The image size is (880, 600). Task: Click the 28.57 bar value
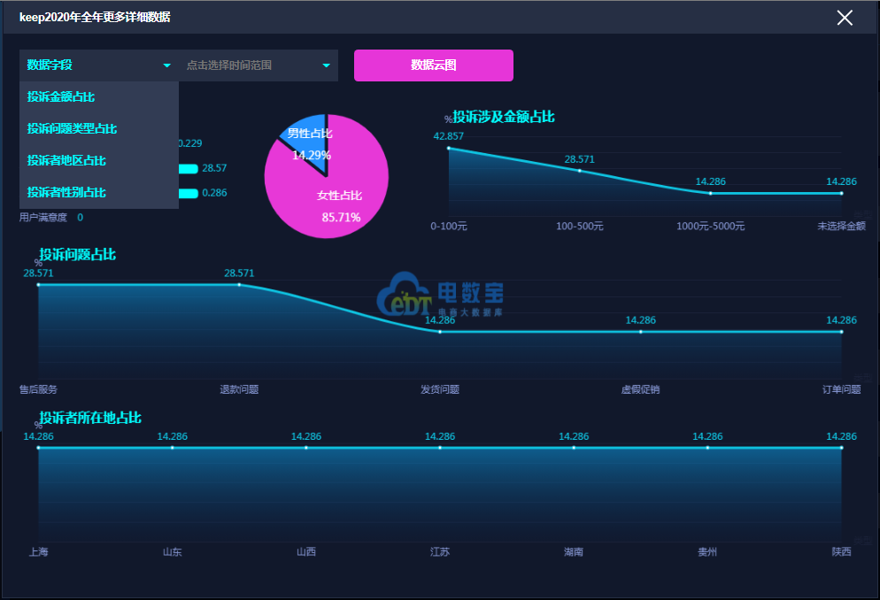(214, 168)
